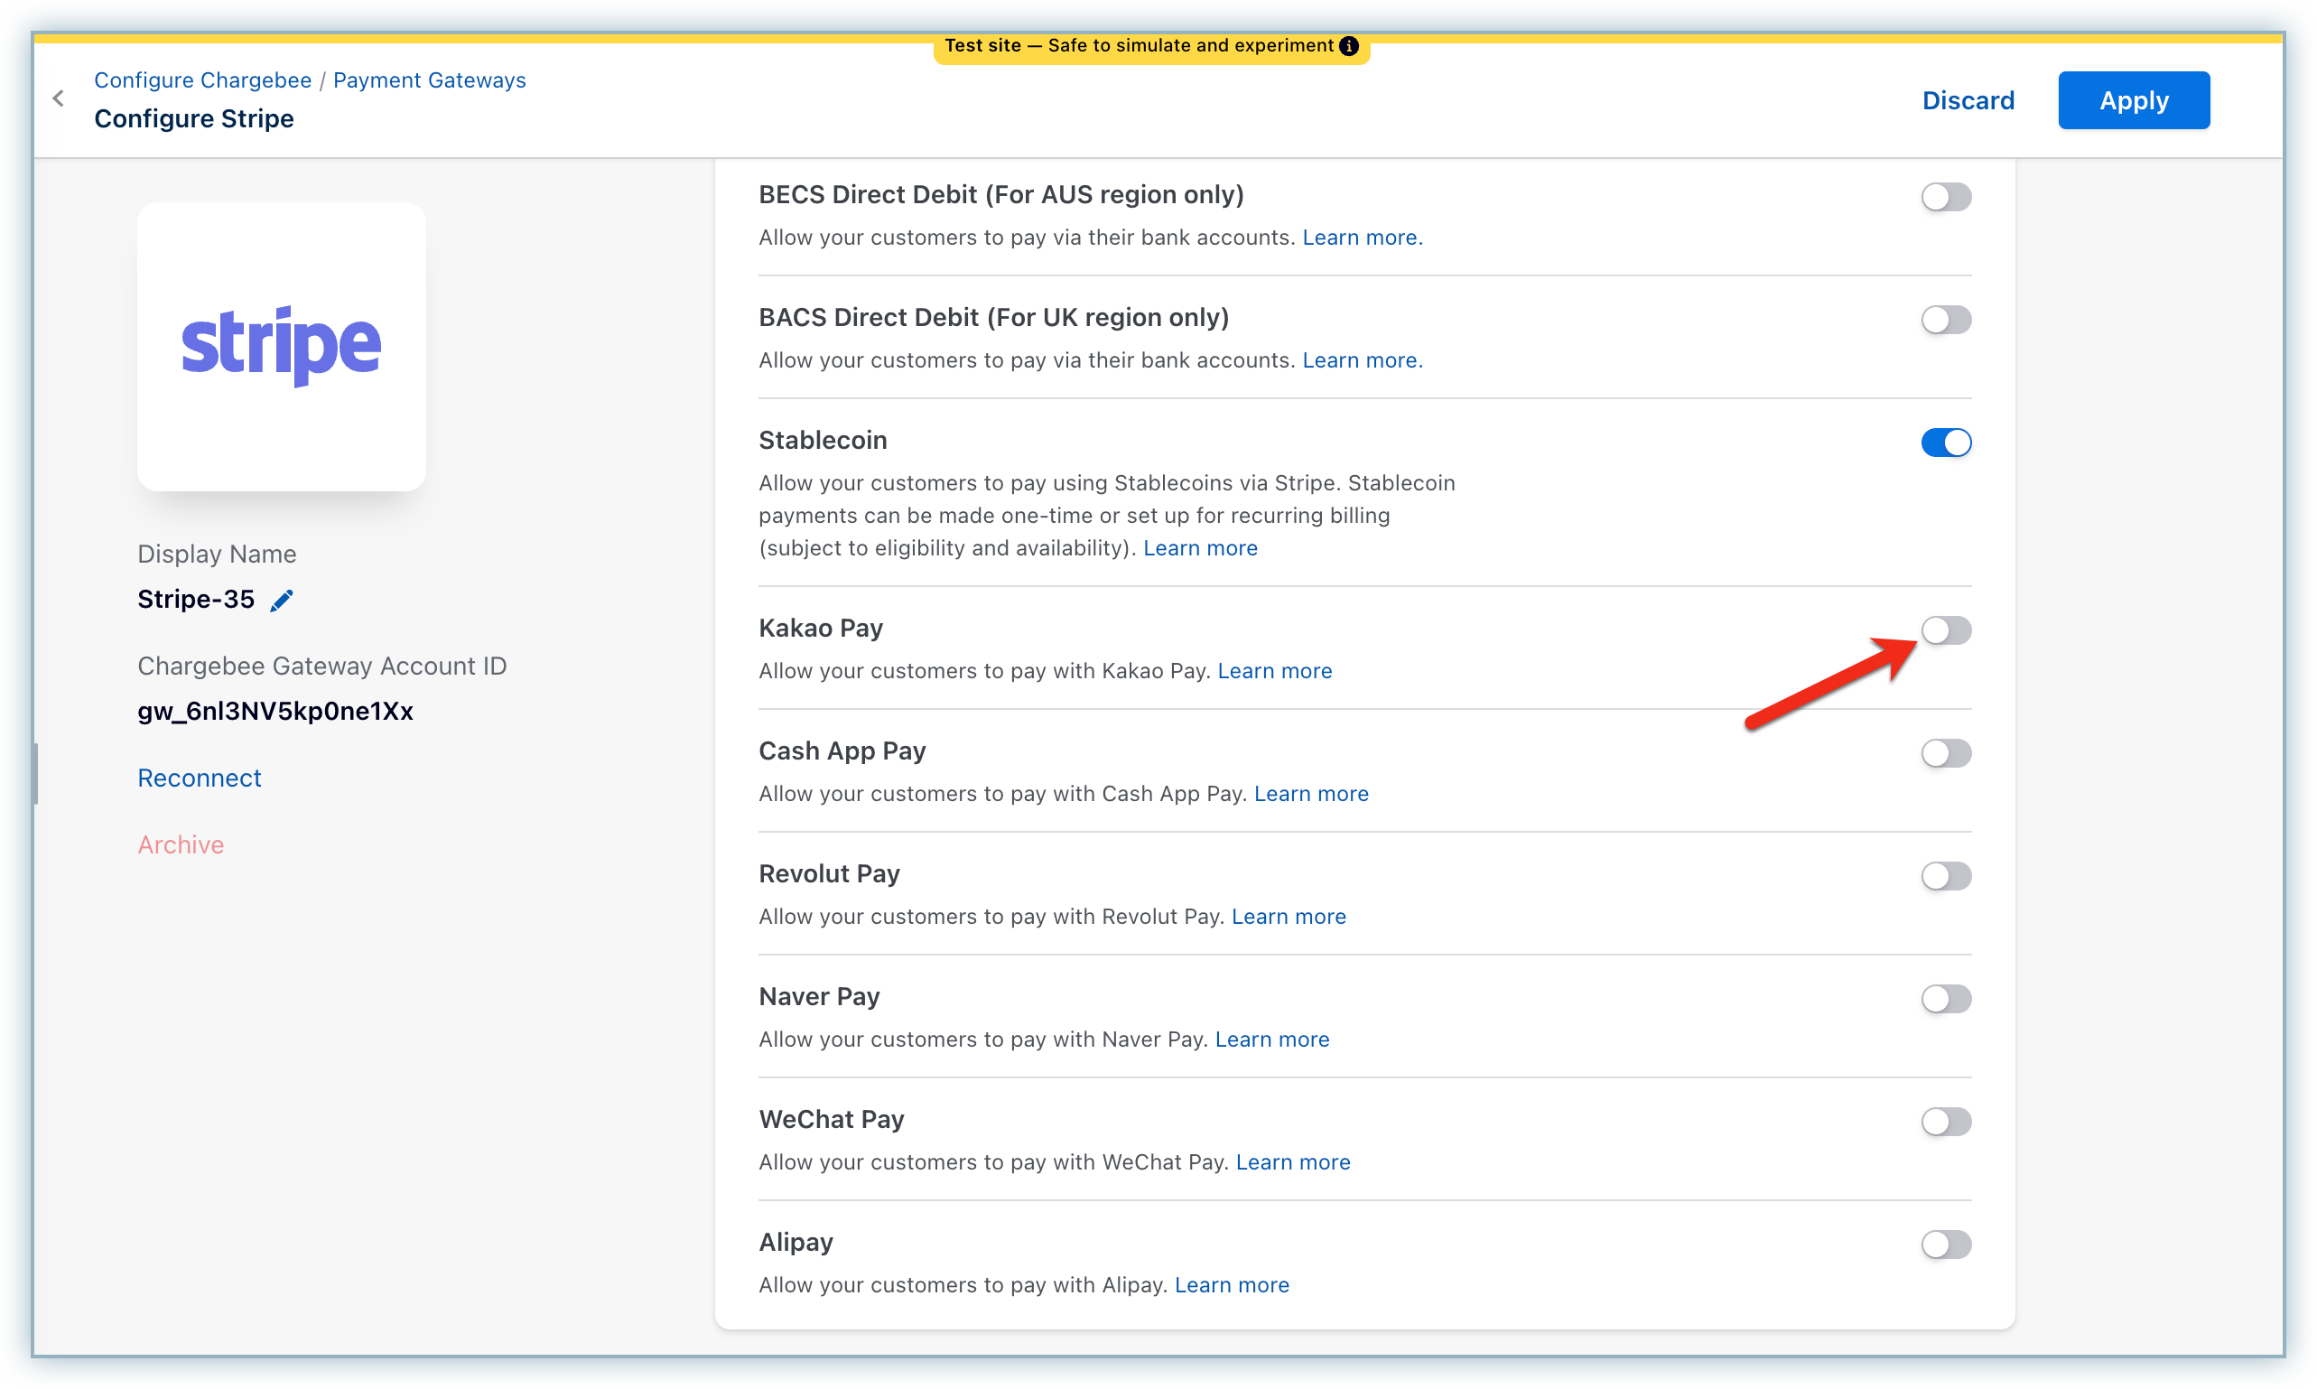Disable the Stablecoin toggle

coord(1946,442)
